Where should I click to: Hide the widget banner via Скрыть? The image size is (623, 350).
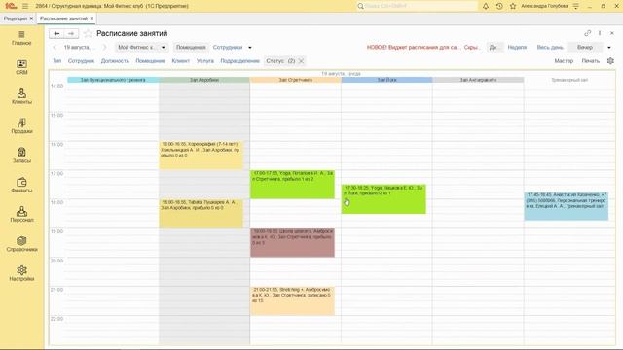[x=471, y=47]
